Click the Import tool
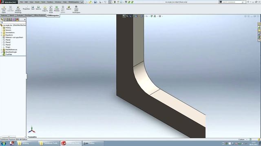 point(69,8)
